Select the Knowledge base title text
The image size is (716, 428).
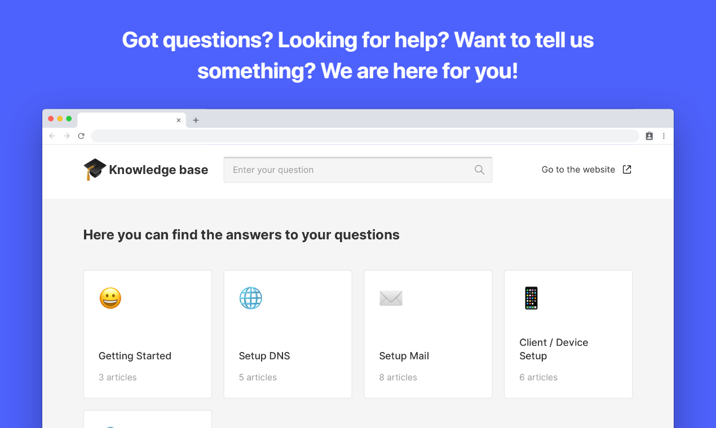[158, 170]
